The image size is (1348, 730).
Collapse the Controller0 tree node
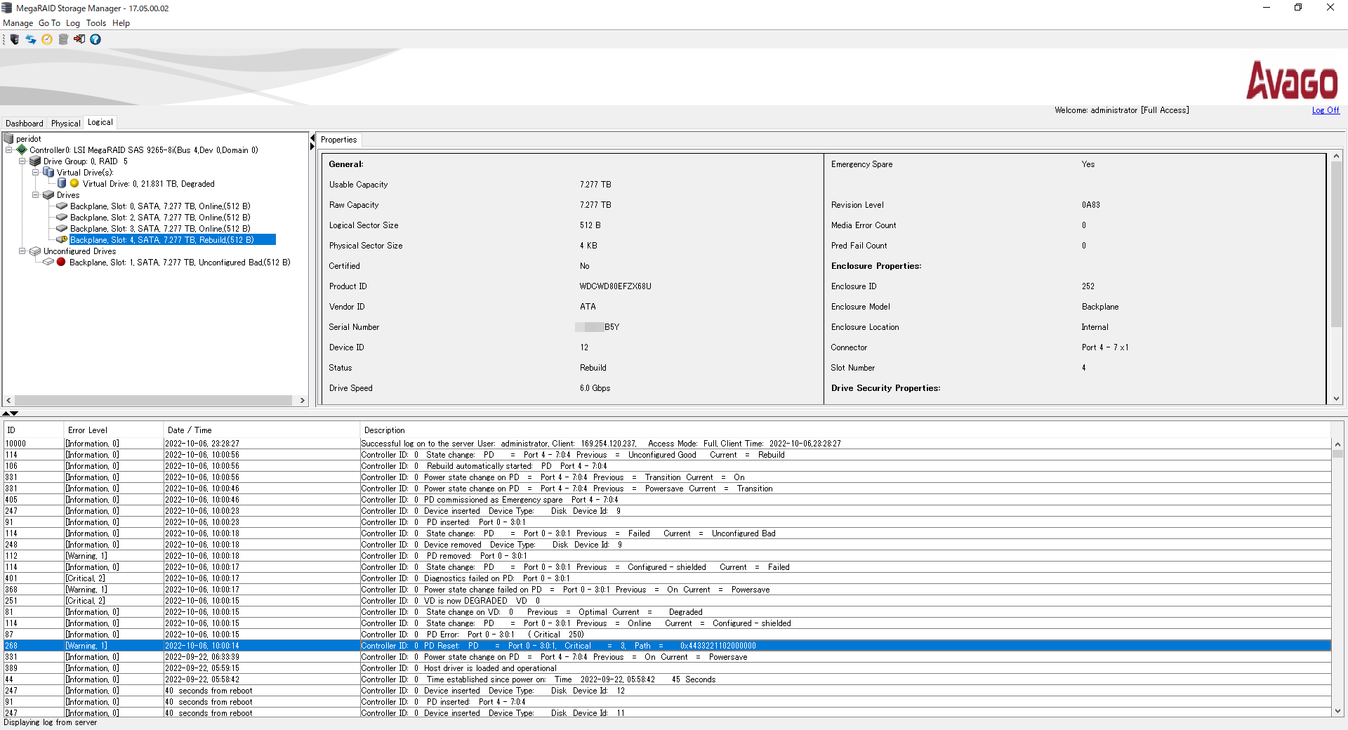pyautogui.click(x=8, y=150)
